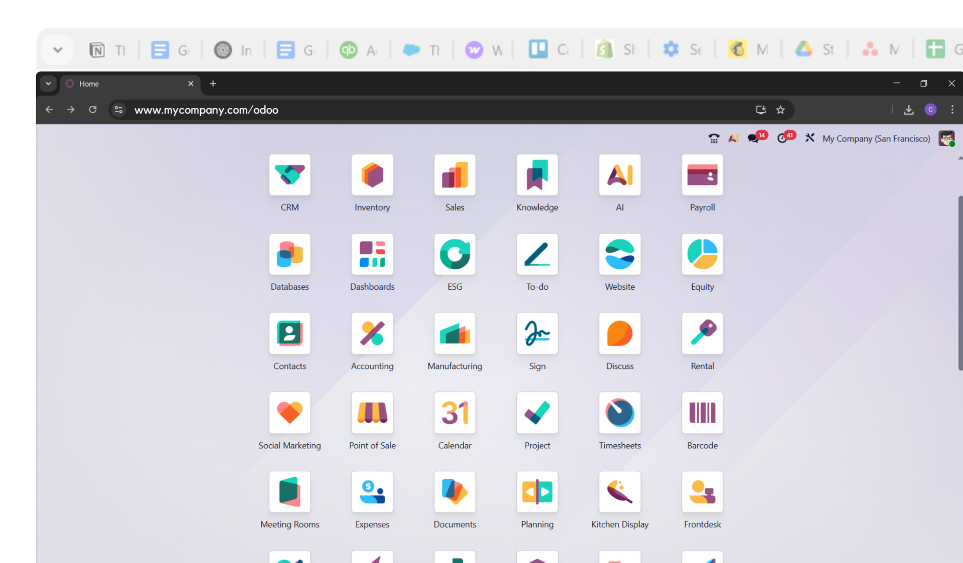Click the VoIP phone icon
Screen dimensions: 963x563
(x=713, y=138)
